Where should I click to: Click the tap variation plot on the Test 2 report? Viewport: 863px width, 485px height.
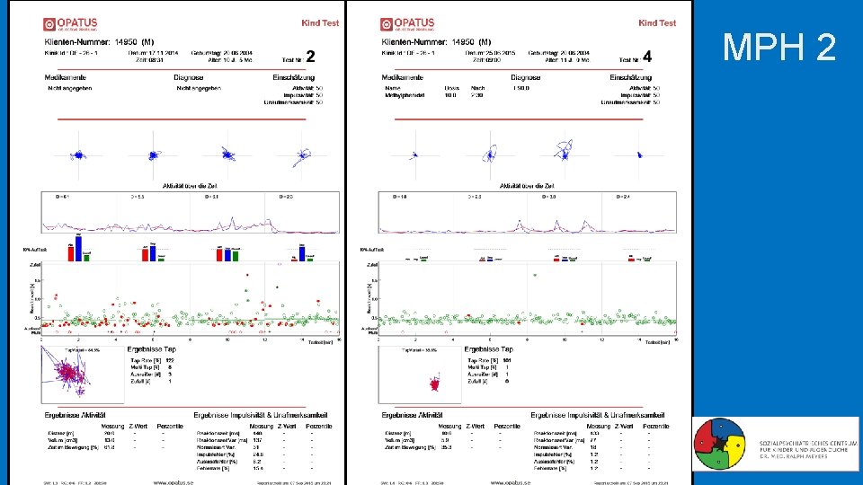(x=83, y=375)
